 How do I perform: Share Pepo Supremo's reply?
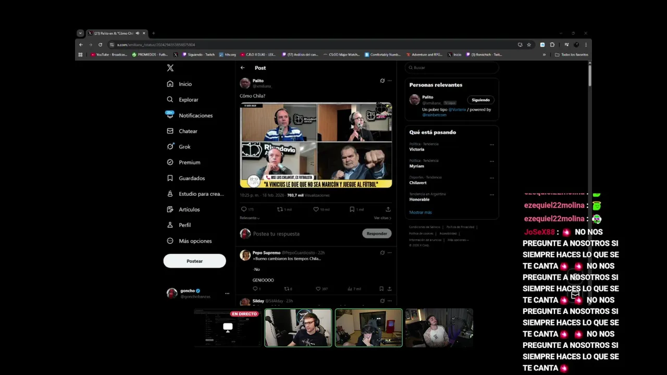389,289
